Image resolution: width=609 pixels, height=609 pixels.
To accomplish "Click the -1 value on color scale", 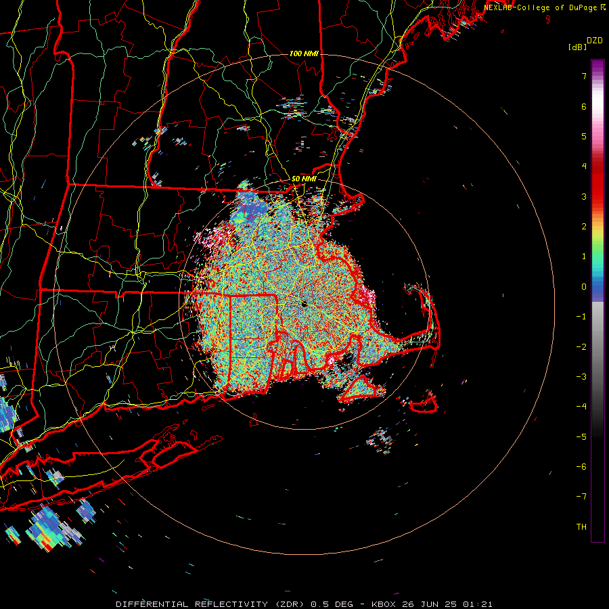I will (581, 317).
